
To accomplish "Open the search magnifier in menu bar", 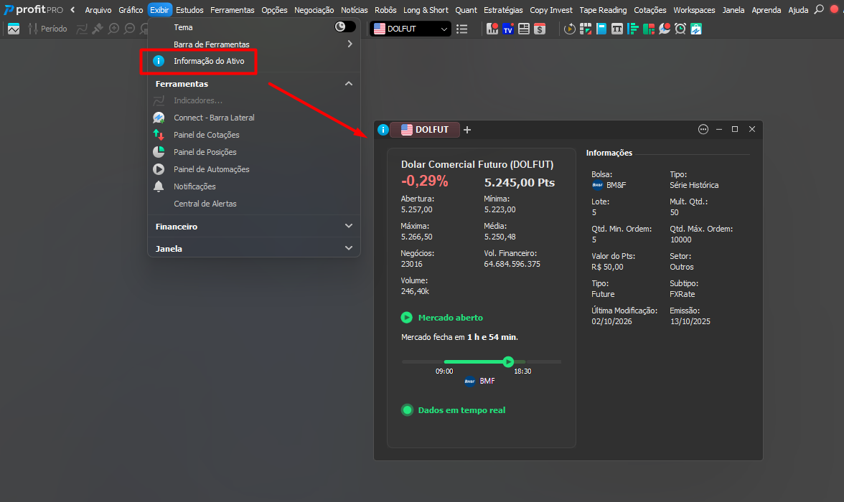I will coord(819,9).
